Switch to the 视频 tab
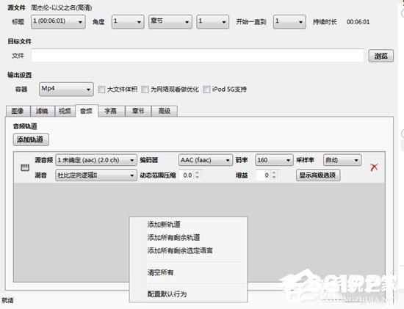Image resolution: width=404 pixels, height=309 pixels. coord(65,111)
